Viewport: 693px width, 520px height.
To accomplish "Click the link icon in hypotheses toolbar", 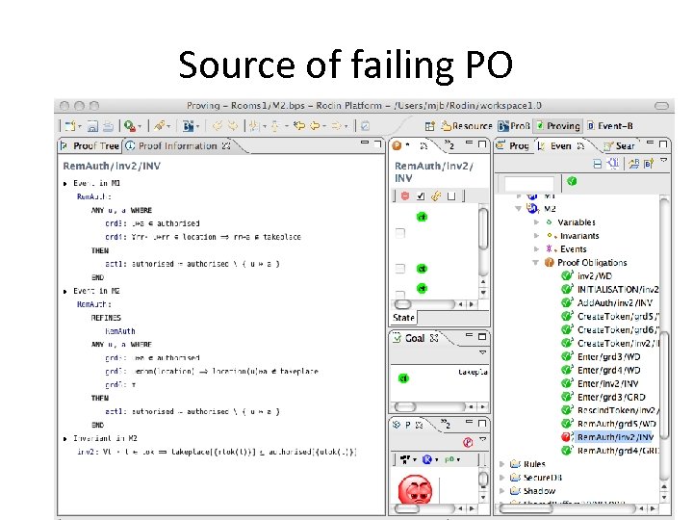I will click(x=436, y=195).
